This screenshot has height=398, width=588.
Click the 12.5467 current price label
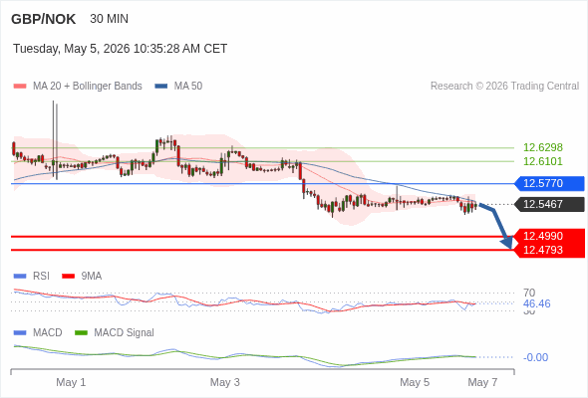point(549,204)
